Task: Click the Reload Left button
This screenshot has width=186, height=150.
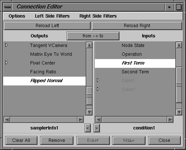Action: tap(47, 26)
